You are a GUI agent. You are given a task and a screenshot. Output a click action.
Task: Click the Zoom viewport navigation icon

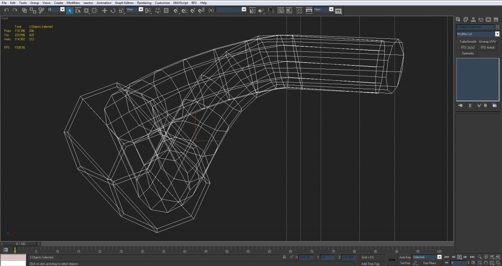pos(479,257)
